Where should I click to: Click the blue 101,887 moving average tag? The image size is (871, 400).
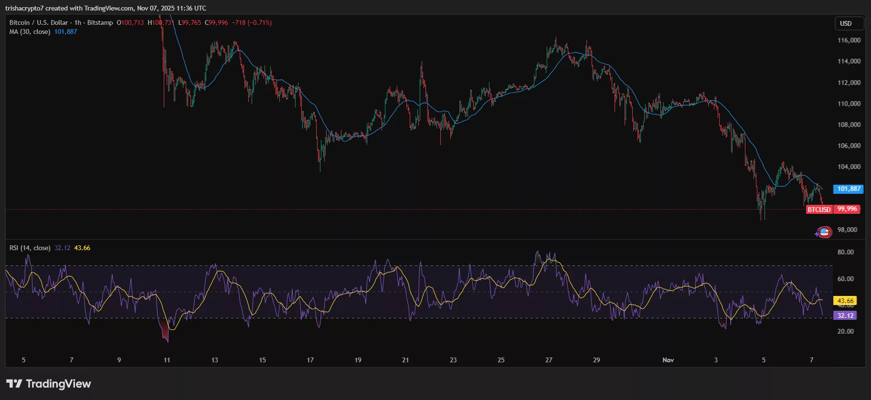pyautogui.click(x=849, y=189)
